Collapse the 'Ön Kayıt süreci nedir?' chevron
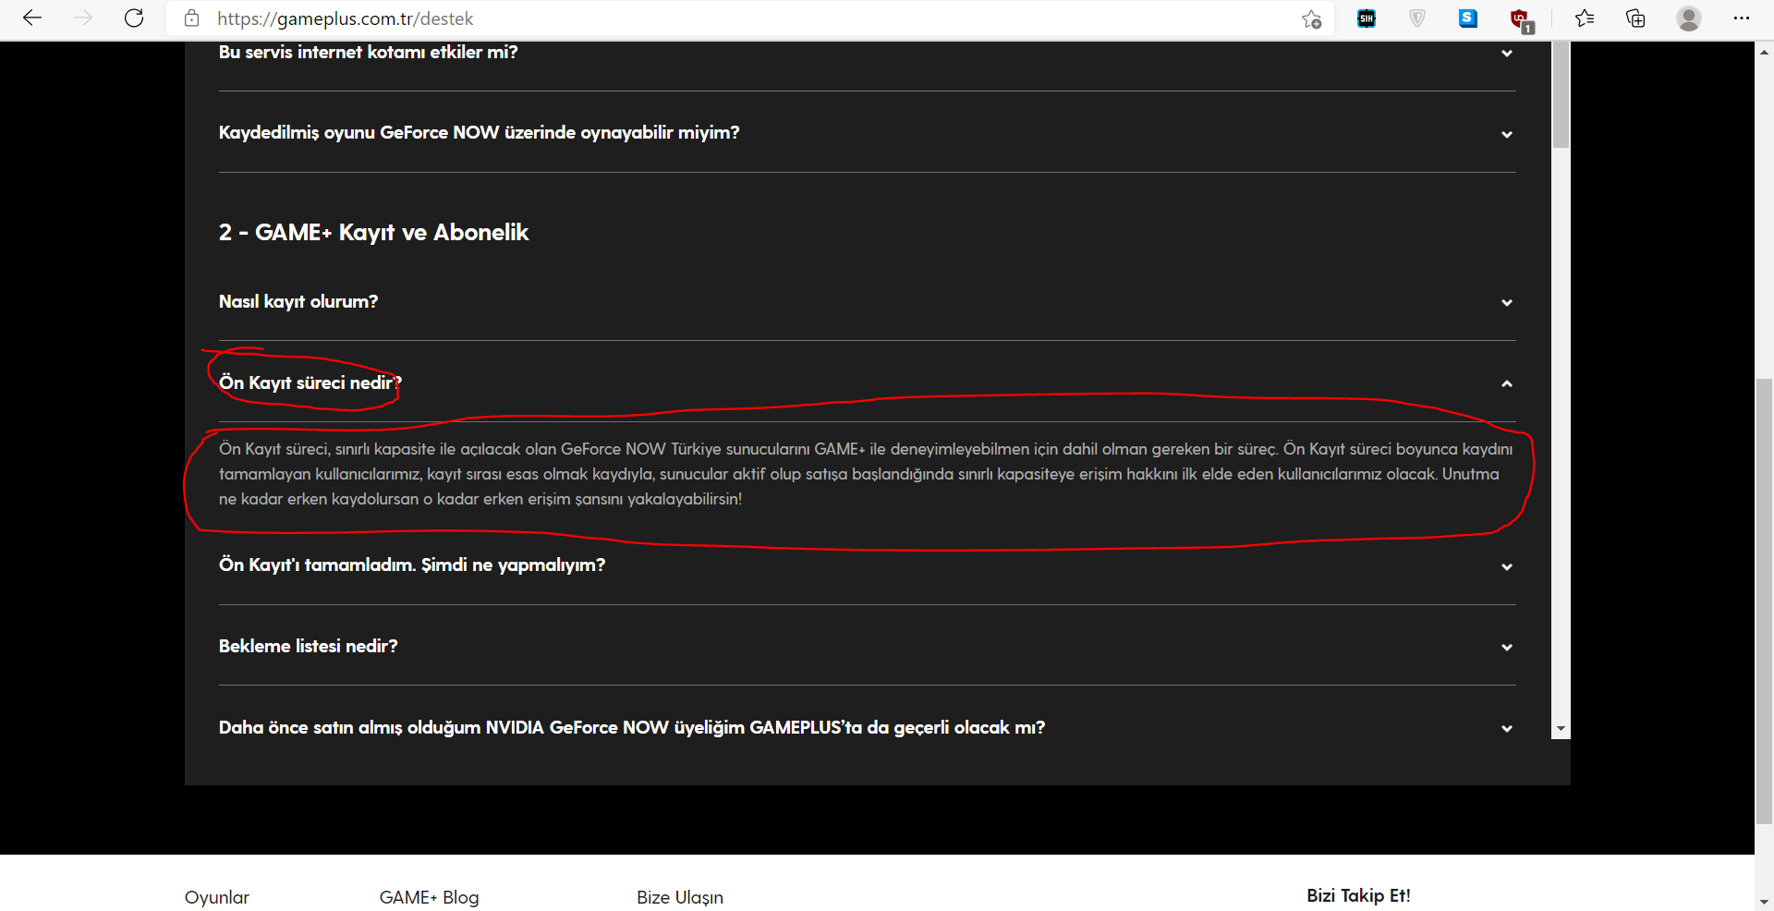 tap(1507, 383)
